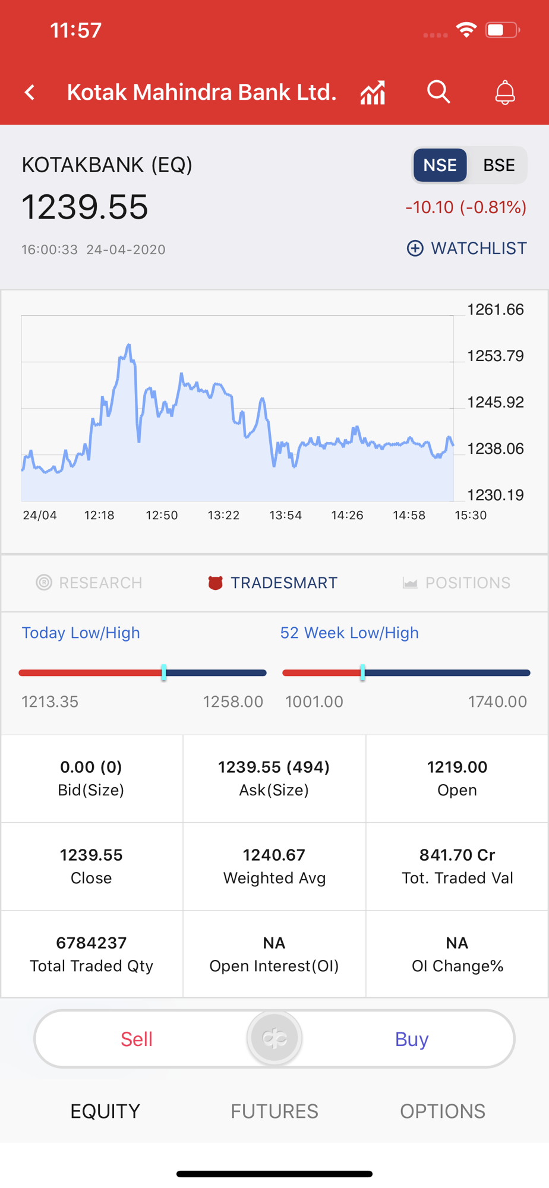Image resolution: width=549 pixels, height=1188 pixels.
Task: Switch to the FUTURES bottom tab
Action: (x=274, y=1111)
